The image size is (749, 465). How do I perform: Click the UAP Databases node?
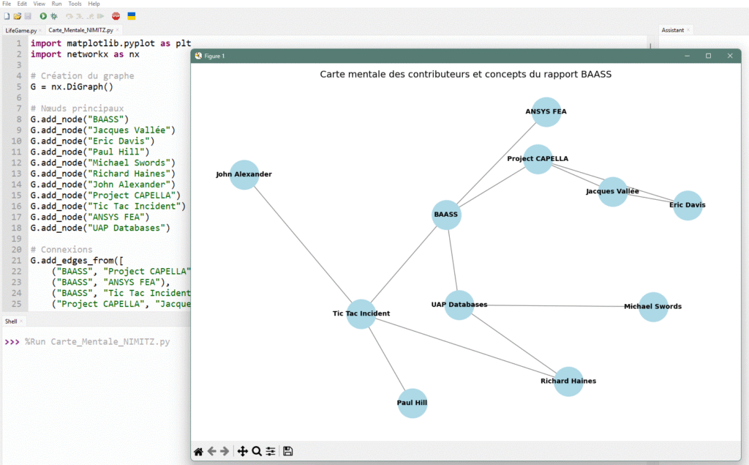pos(459,305)
